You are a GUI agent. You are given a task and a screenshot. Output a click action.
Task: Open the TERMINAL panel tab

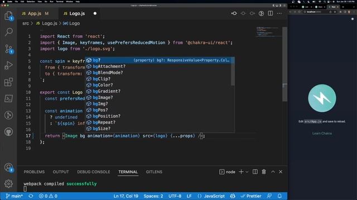click(128, 172)
